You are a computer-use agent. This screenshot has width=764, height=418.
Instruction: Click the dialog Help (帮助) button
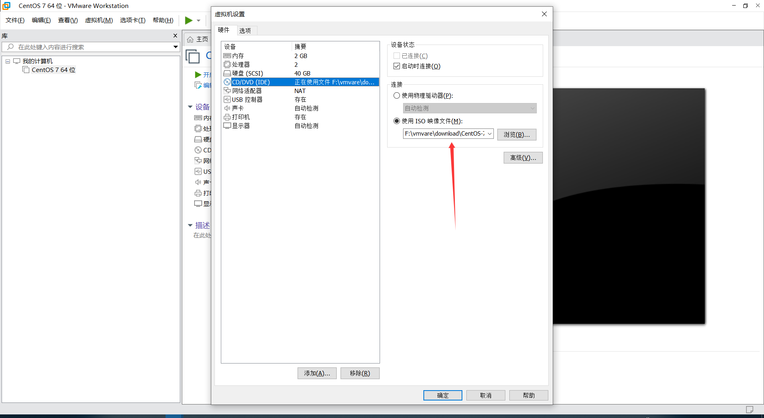pos(529,395)
